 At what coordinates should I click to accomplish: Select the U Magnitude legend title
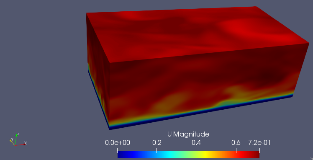pyautogui.click(x=188, y=134)
